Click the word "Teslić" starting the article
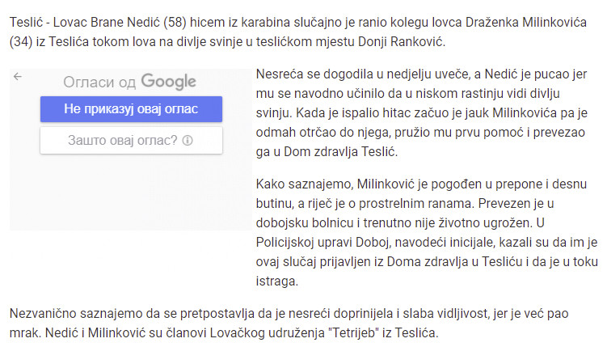 (26, 23)
